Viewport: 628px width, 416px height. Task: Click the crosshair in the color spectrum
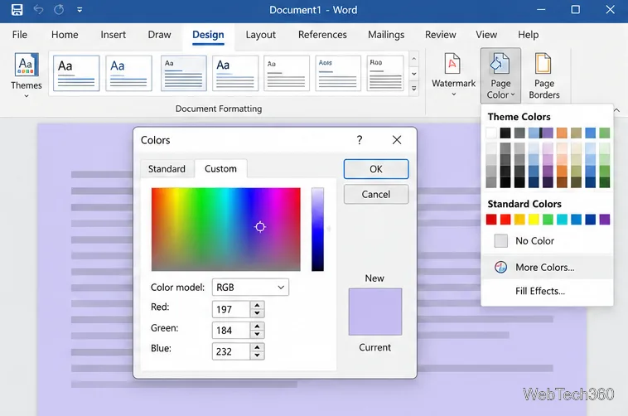260,227
